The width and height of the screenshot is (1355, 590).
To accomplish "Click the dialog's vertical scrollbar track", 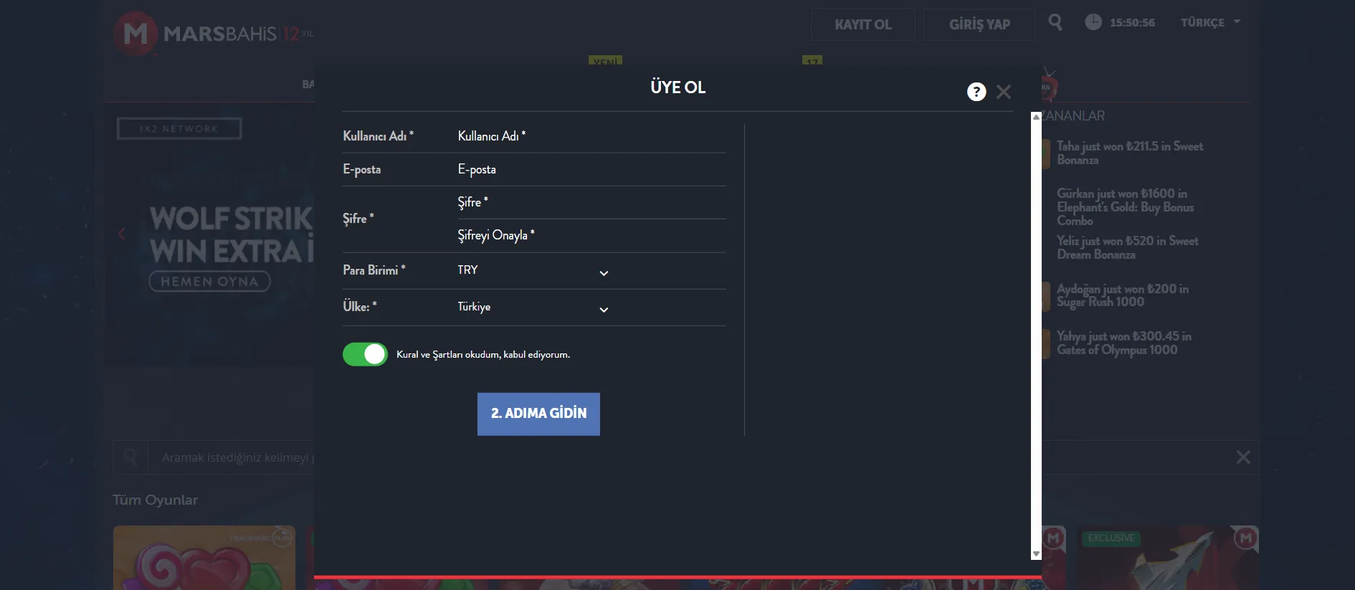I will click(x=1035, y=330).
